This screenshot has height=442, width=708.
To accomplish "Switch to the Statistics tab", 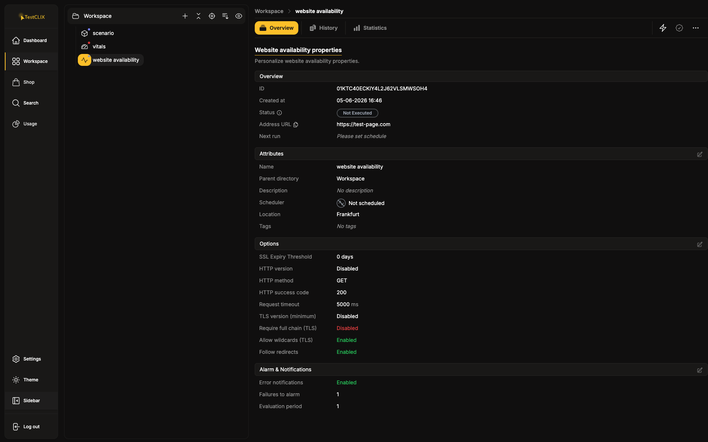I will (370, 28).
